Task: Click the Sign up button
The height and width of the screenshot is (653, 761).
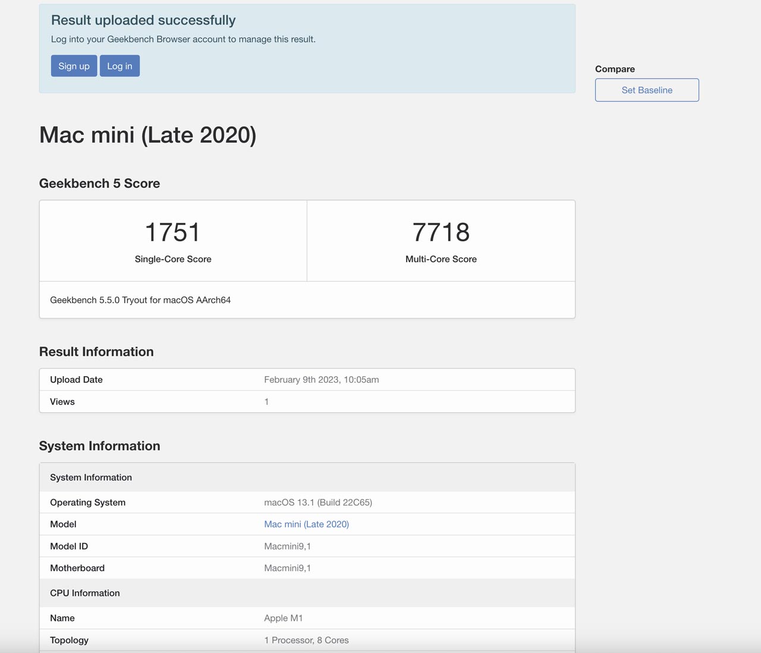Action: point(74,66)
